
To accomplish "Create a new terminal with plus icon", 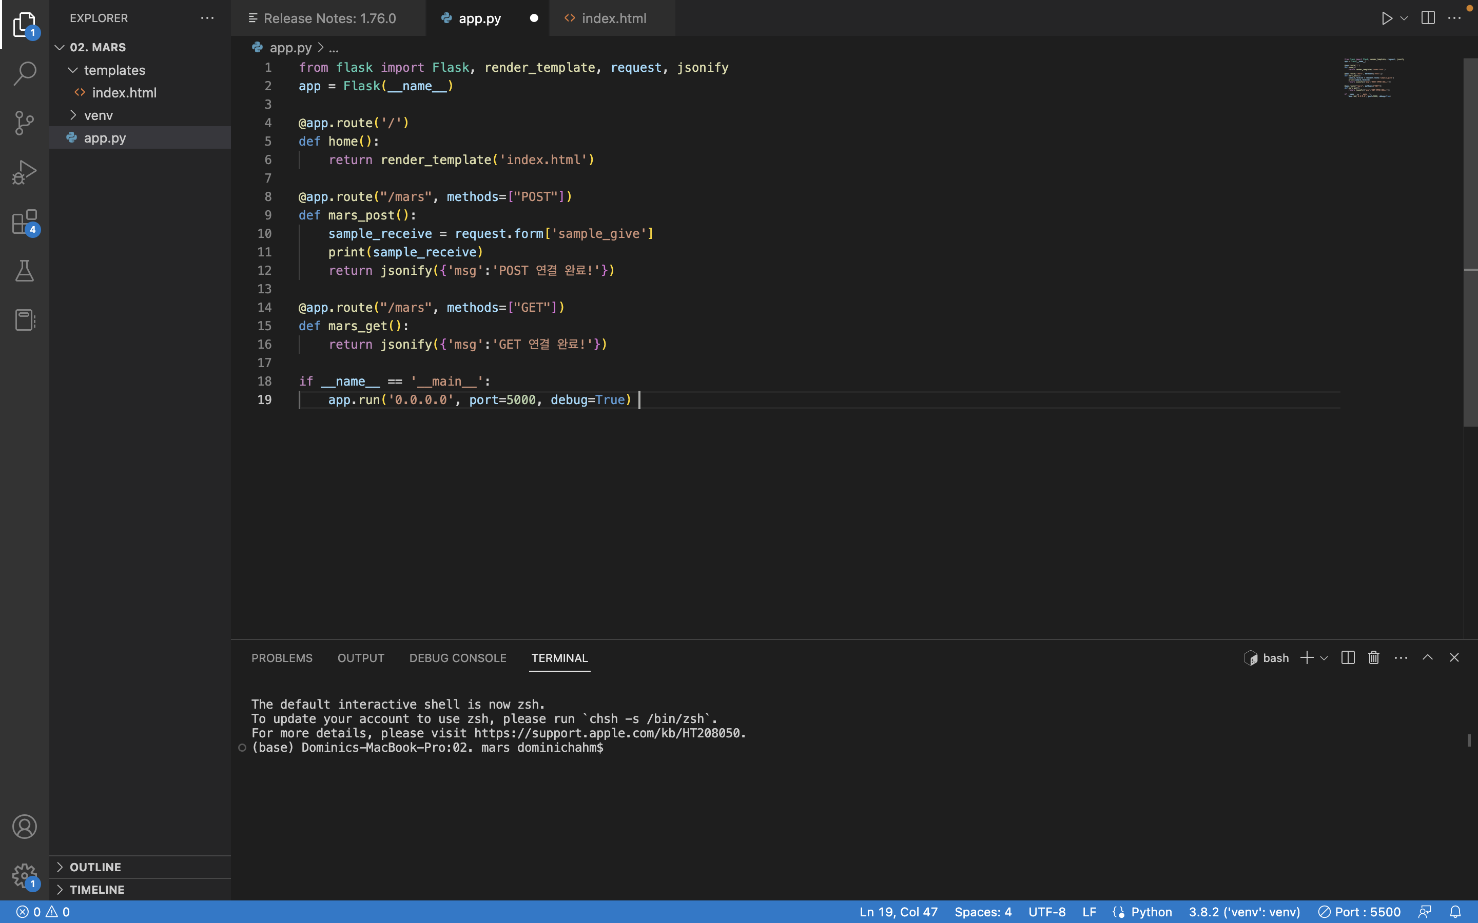I will coord(1307,657).
